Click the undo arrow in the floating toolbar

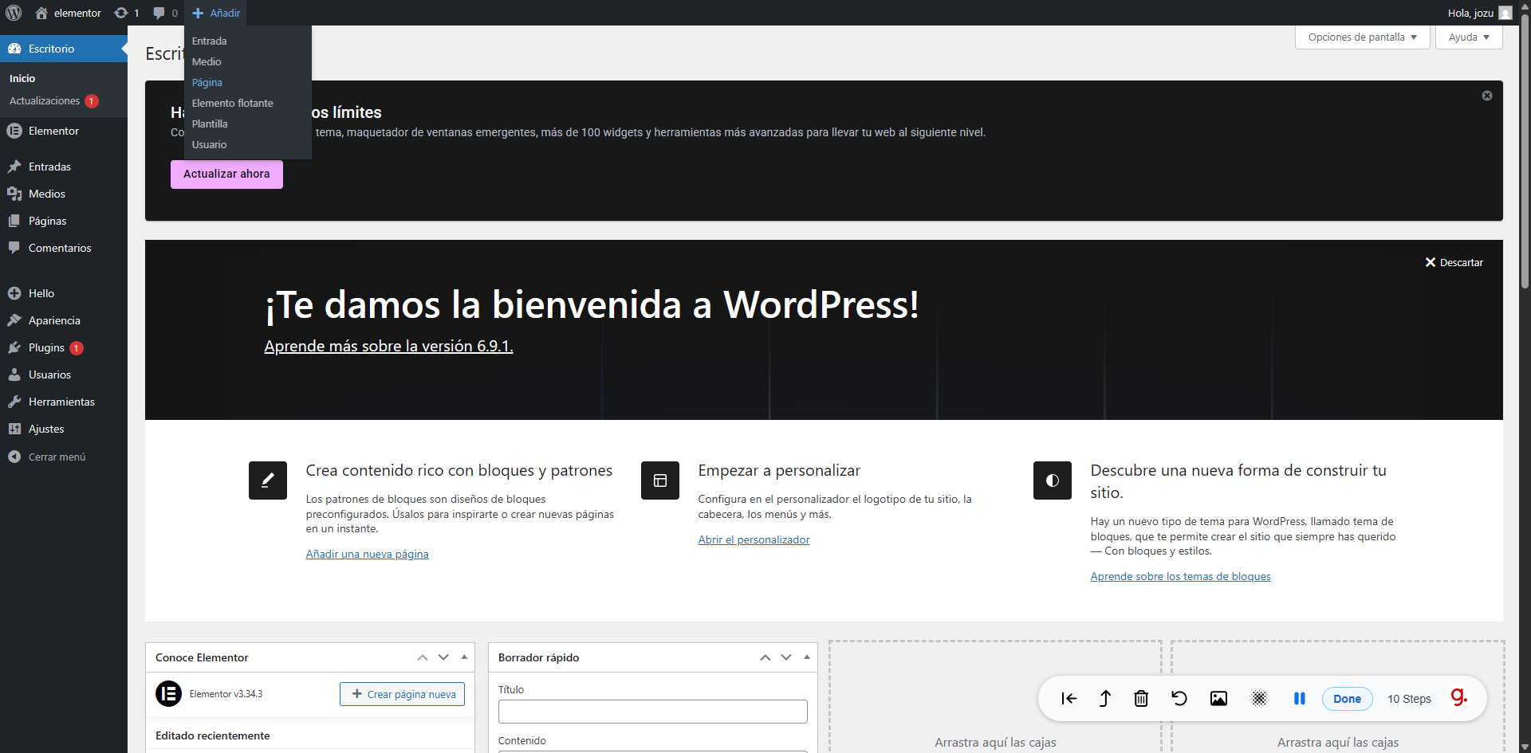point(1179,698)
